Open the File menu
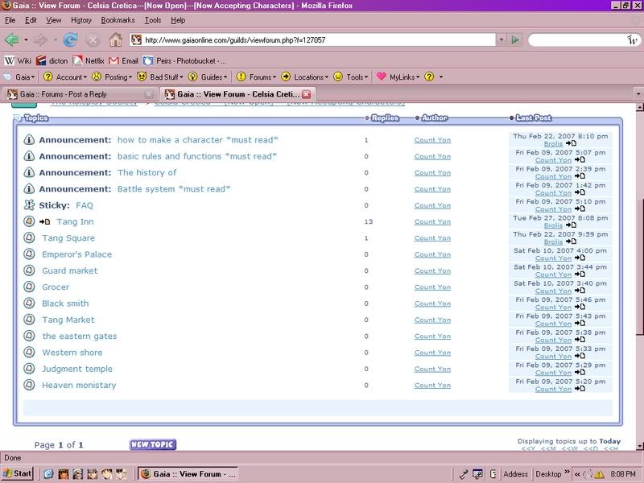Screen dimensions: 644x483 point(10,20)
